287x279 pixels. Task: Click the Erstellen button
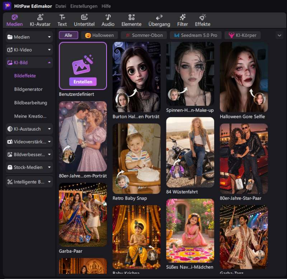(83, 82)
